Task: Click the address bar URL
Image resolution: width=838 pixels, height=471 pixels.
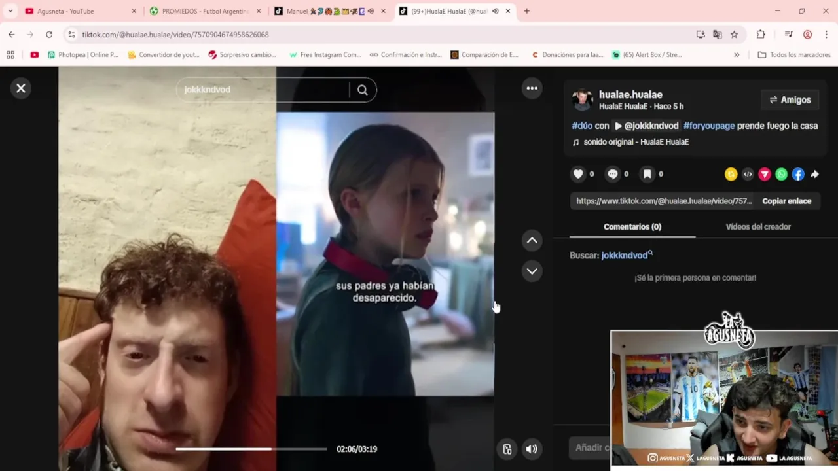Action: pyautogui.click(x=175, y=35)
